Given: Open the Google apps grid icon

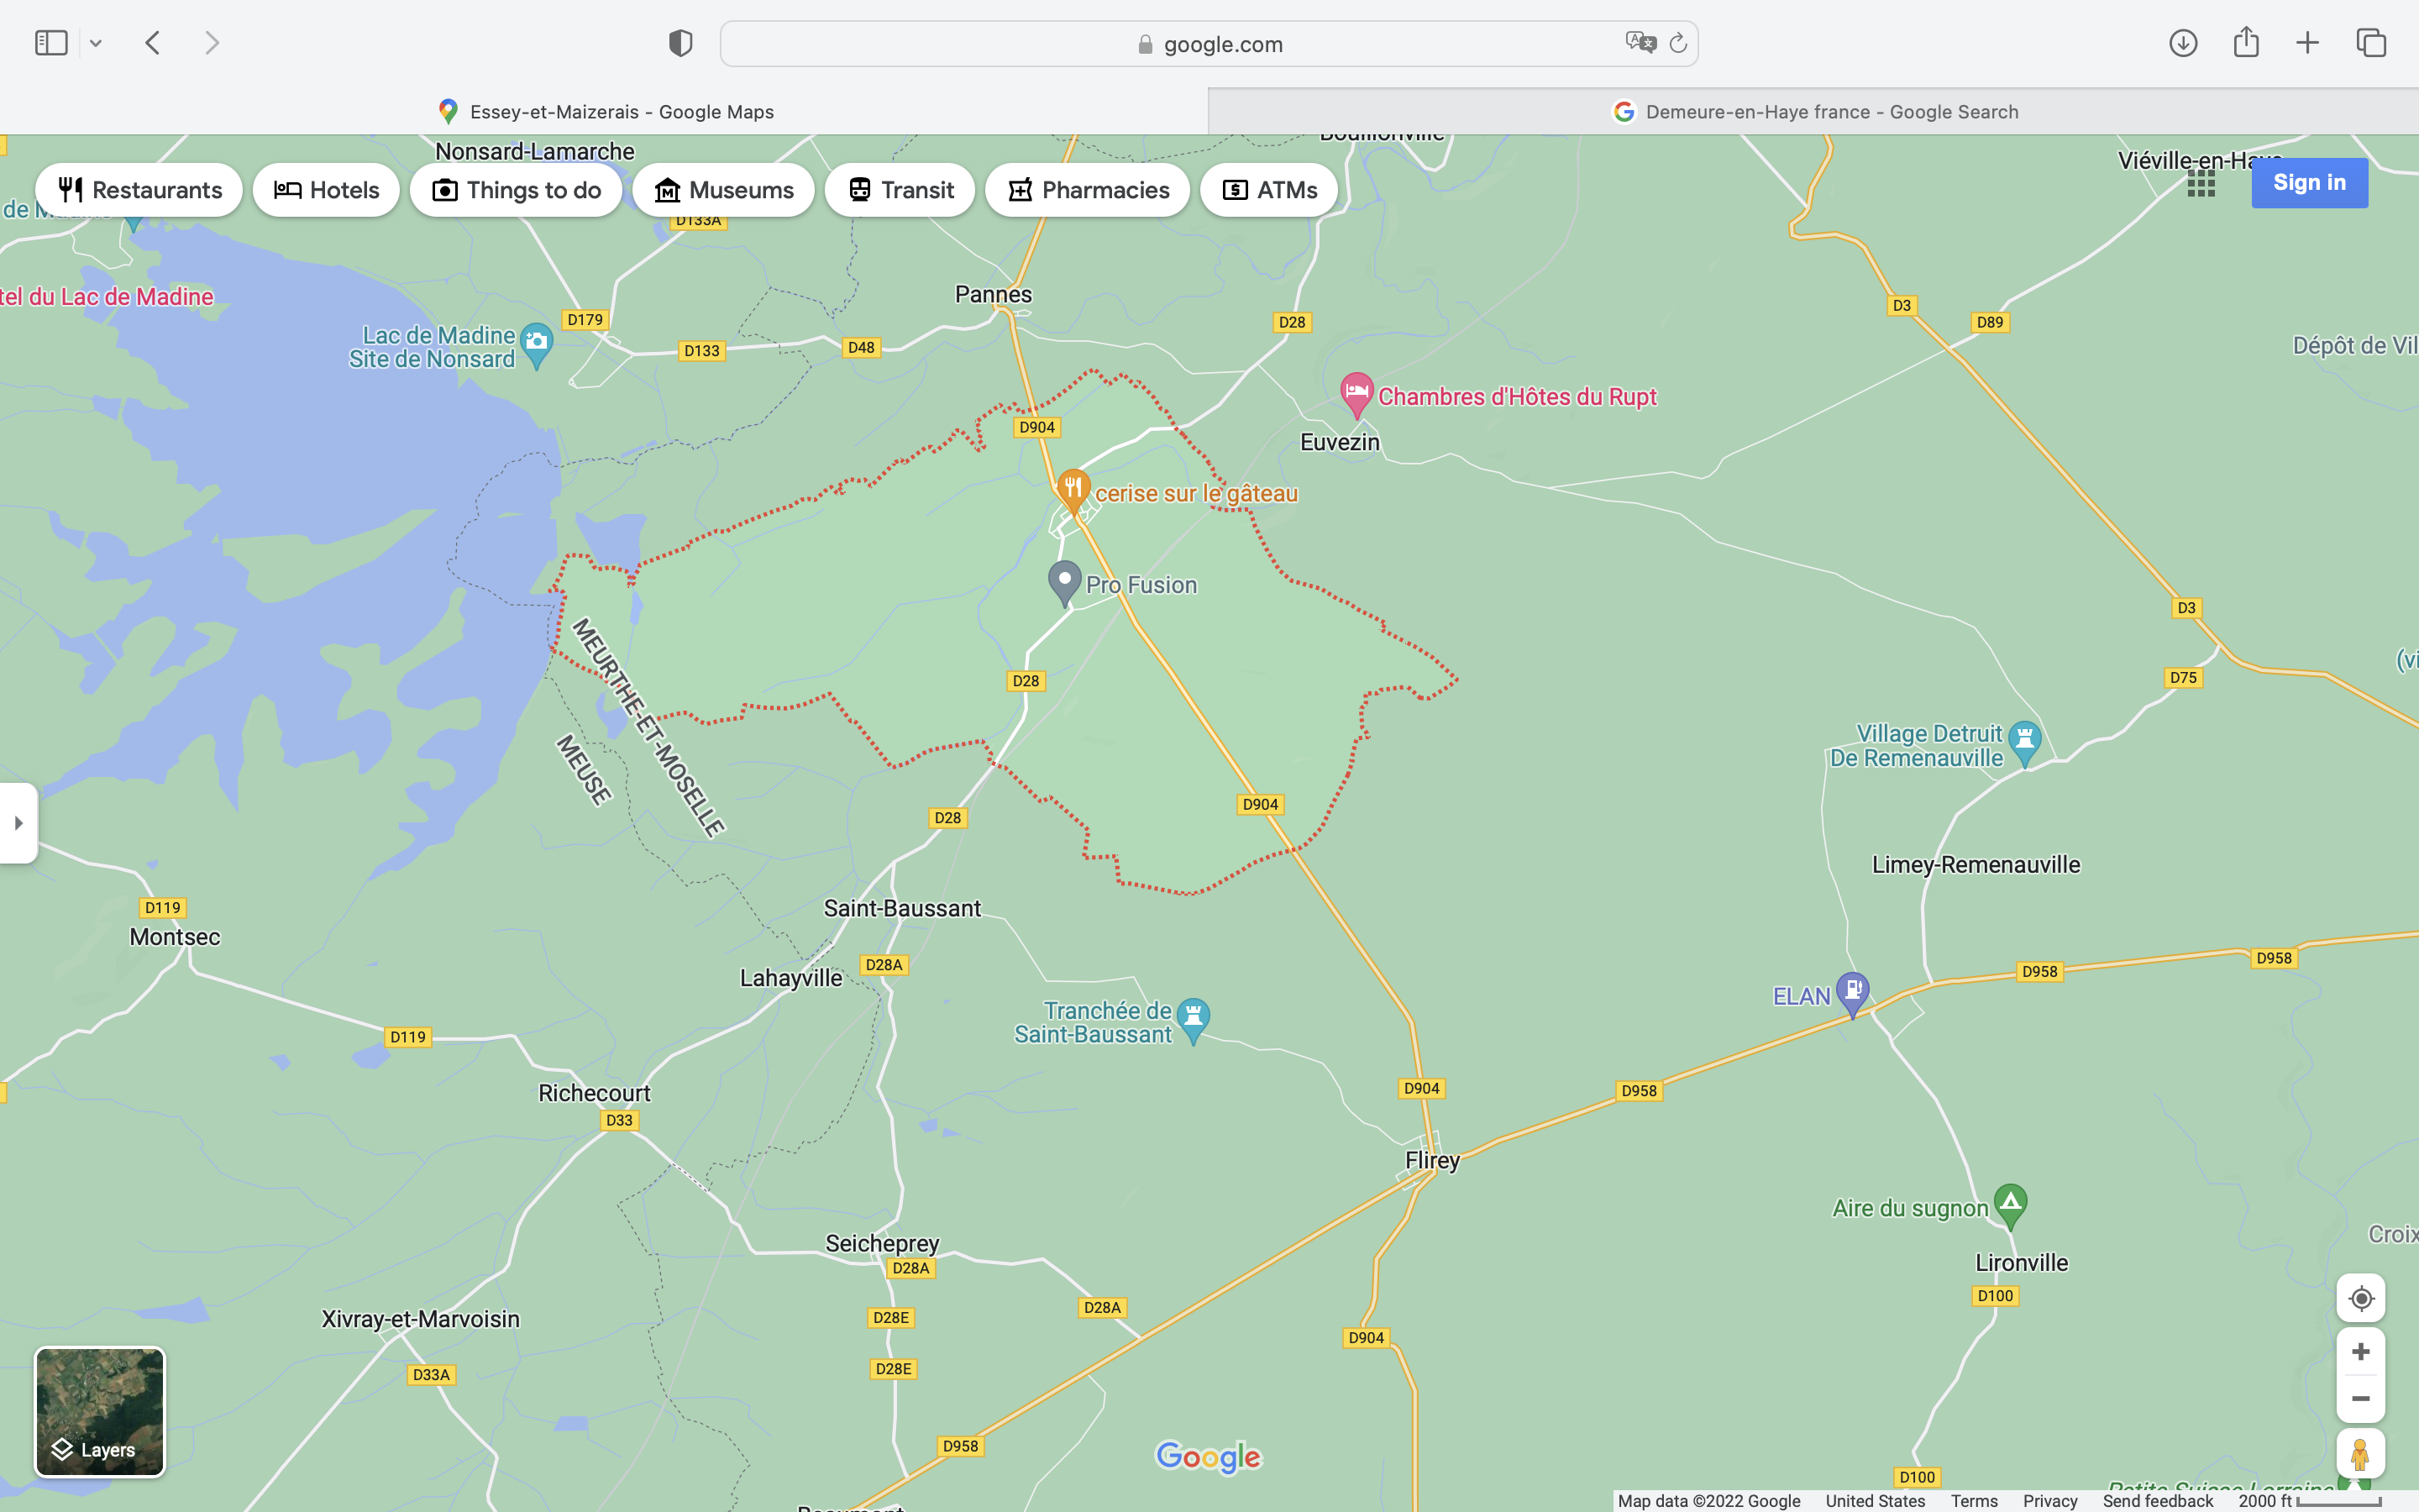Looking at the screenshot, I should (x=2201, y=183).
